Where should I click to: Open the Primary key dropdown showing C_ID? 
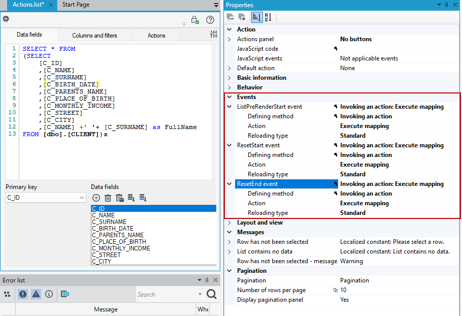coord(46,198)
